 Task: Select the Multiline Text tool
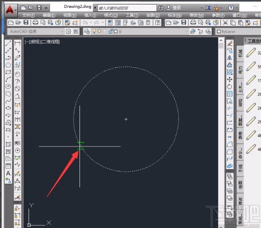click(x=8, y=173)
